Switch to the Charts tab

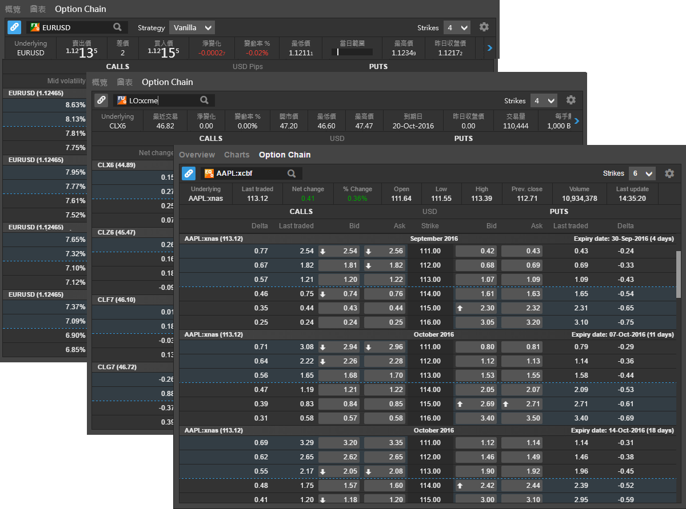(237, 155)
